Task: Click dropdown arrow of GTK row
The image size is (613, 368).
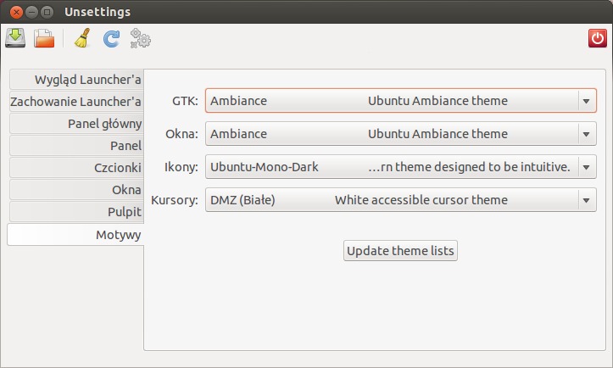Action: point(586,101)
